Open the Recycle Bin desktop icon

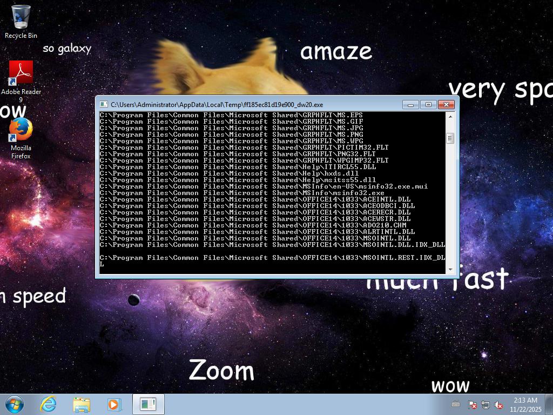click(x=21, y=17)
